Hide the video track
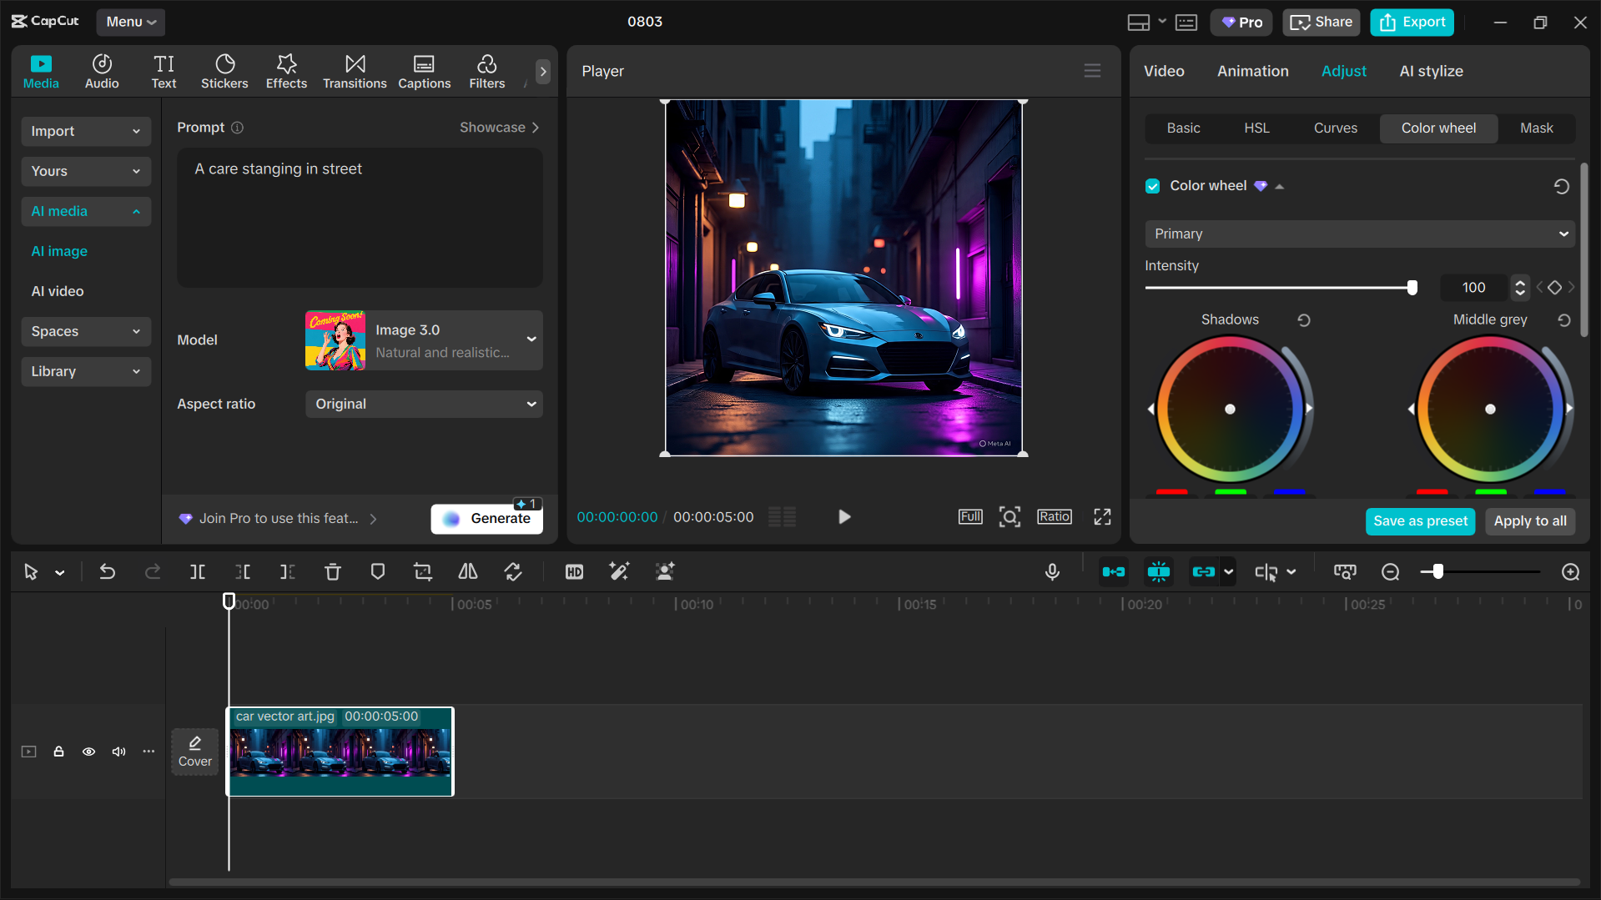The image size is (1601, 900). pos(88,752)
